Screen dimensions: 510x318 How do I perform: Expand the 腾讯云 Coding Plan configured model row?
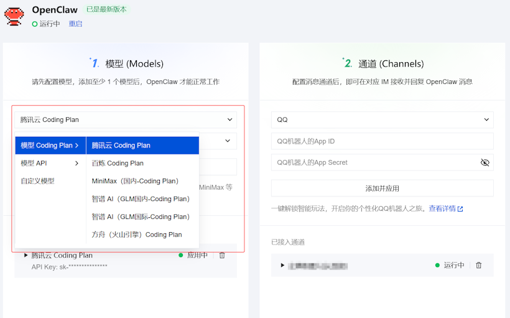coord(25,255)
